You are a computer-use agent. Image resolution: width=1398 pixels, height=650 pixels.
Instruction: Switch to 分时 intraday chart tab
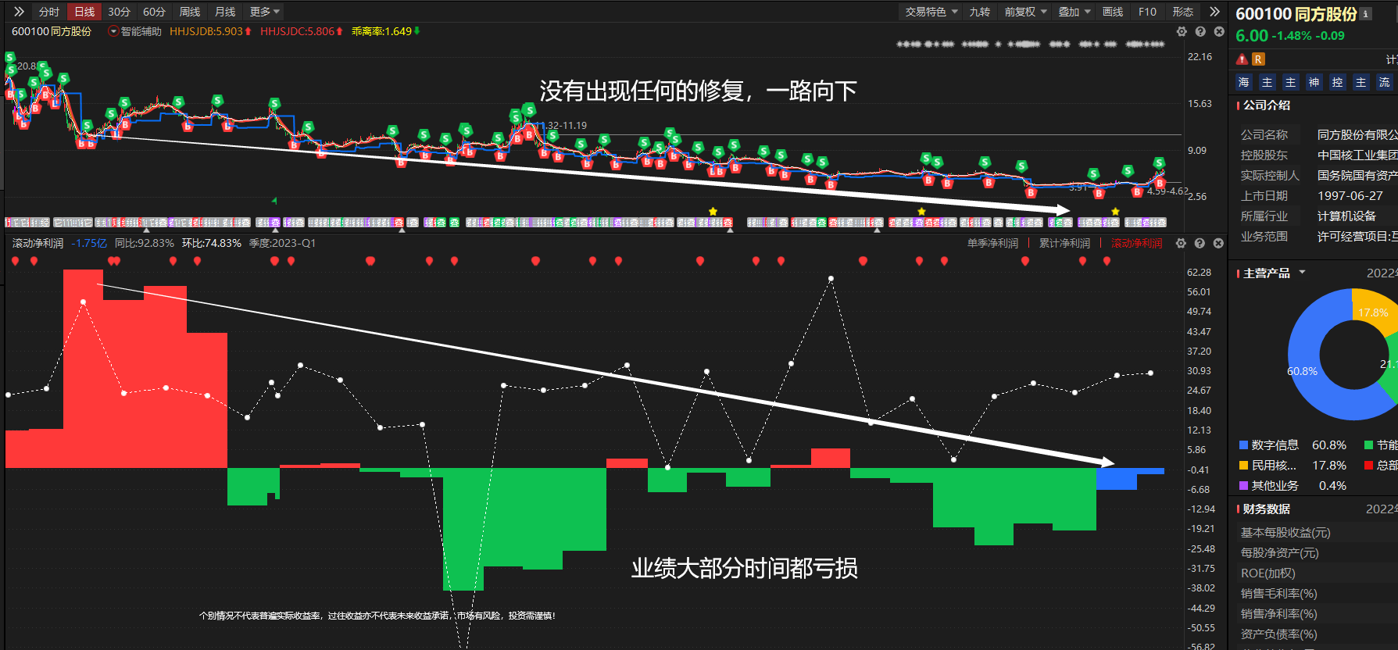coord(49,12)
